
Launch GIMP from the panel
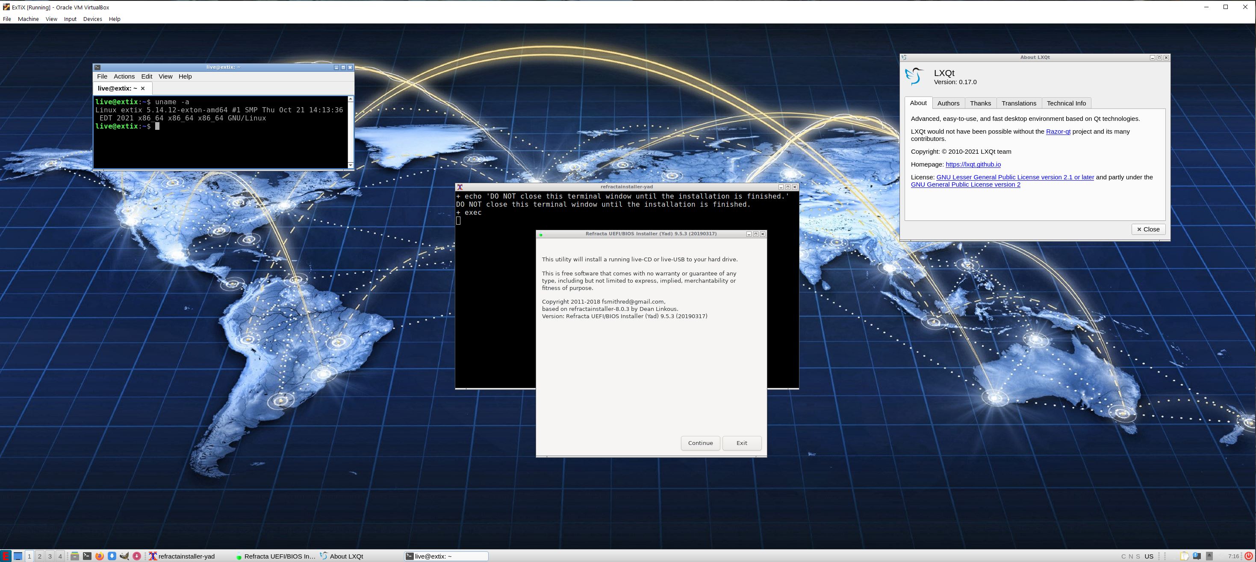coord(124,556)
